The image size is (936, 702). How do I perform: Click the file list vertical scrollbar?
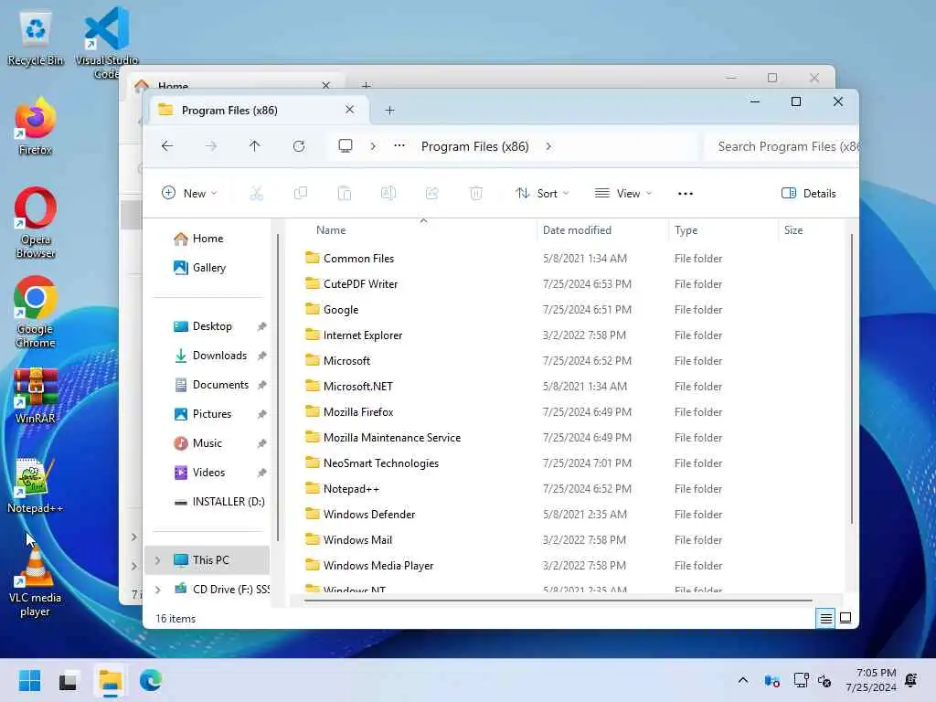click(851, 380)
